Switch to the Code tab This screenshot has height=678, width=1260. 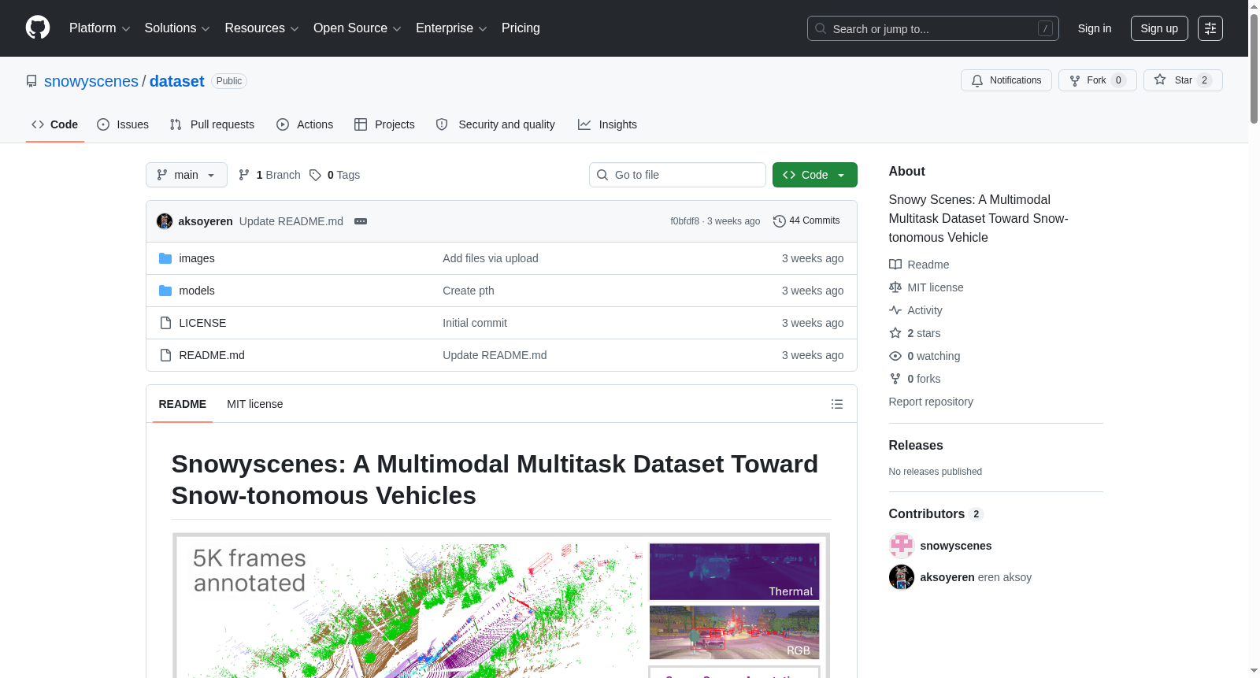55,124
